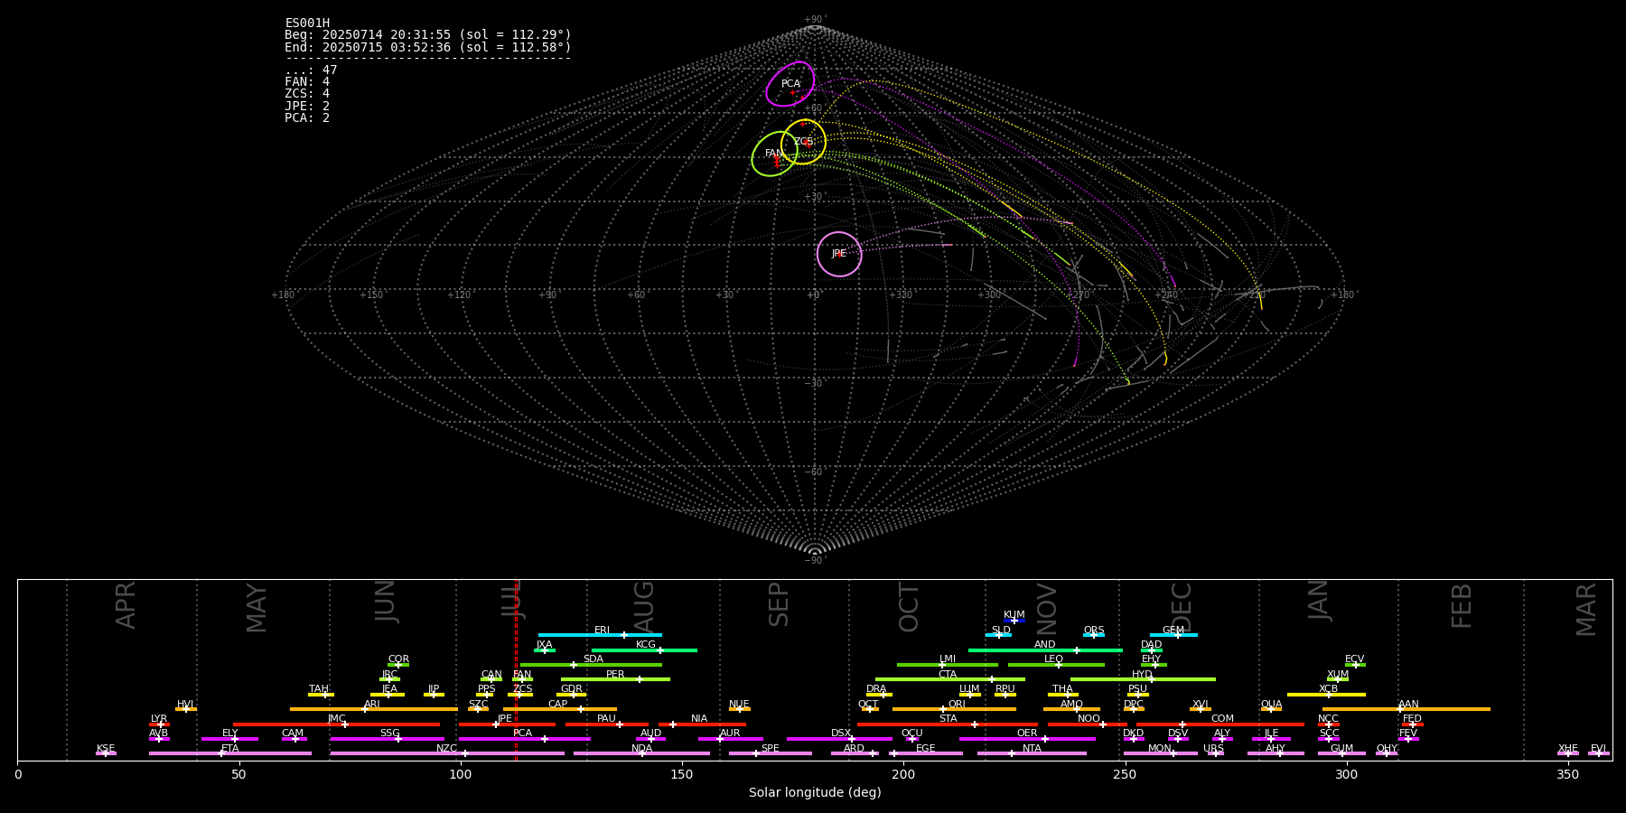Screen dimensions: 1626x813
Task: Click the yellow ZCS radiant circle on sky map
Action: (803, 142)
